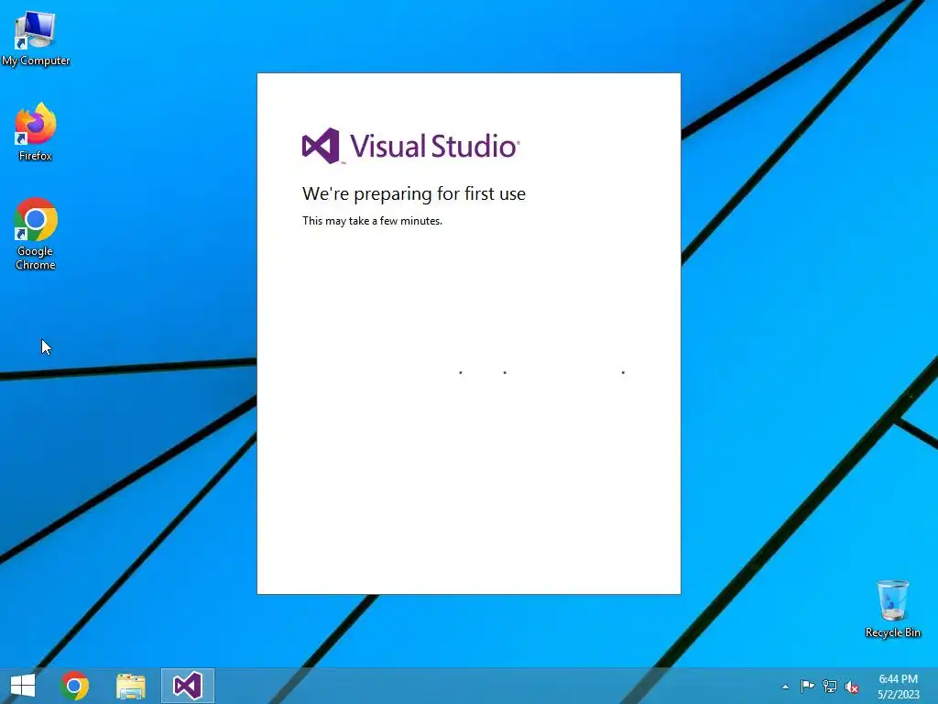The width and height of the screenshot is (938, 704).
Task: Open File Explorer from the taskbar
Action: click(x=130, y=686)
